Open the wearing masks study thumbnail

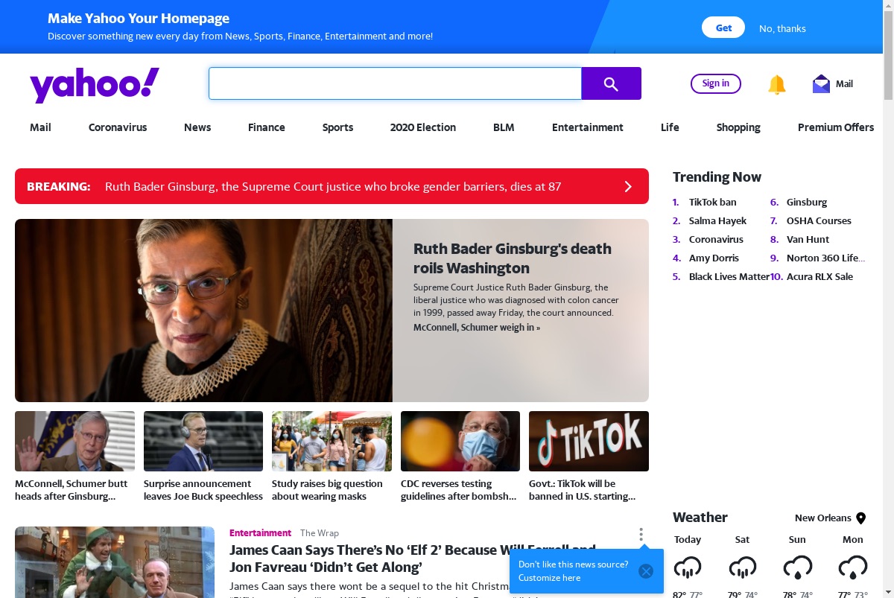[x=332, y=441]
